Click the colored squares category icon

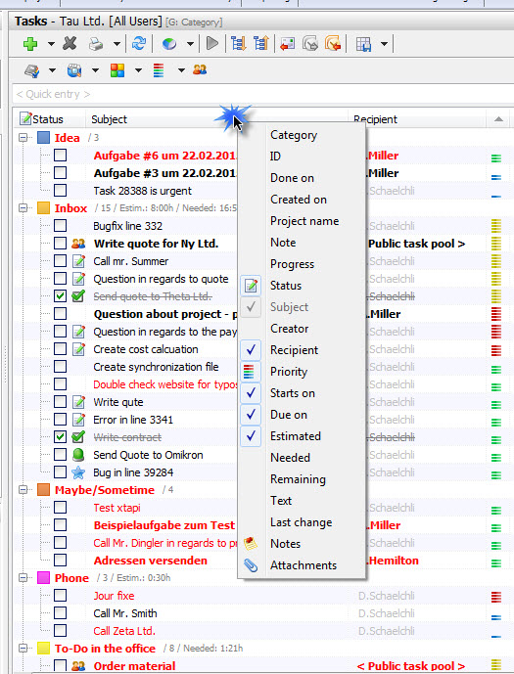(117, 70)
